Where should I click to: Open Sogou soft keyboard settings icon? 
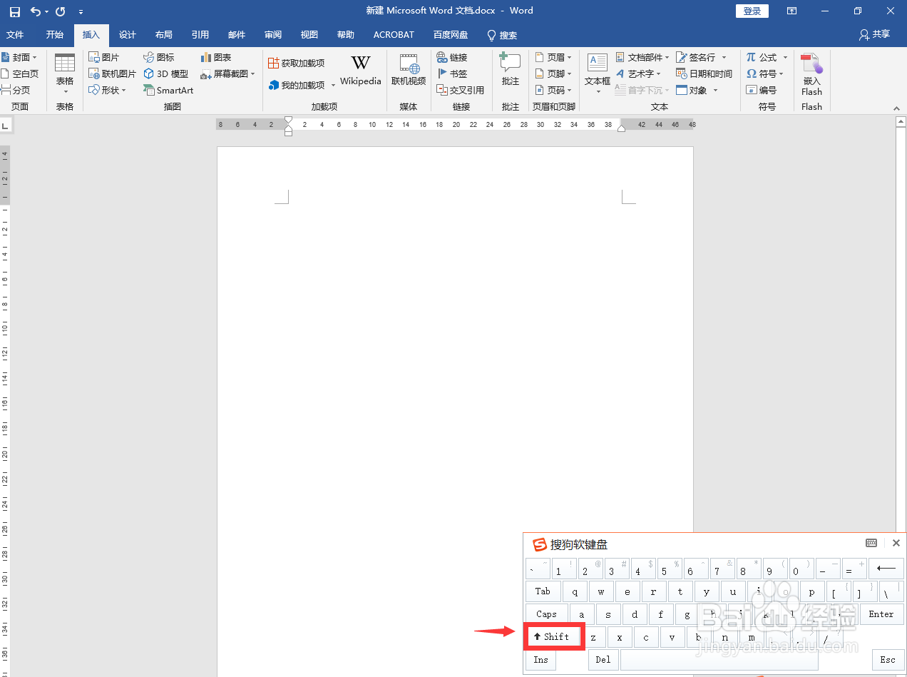(x=871, y=543)
